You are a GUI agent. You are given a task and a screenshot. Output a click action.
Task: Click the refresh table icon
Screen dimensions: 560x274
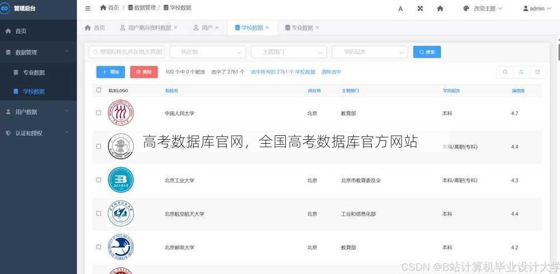pyautogui.click(x=521, y=72)
